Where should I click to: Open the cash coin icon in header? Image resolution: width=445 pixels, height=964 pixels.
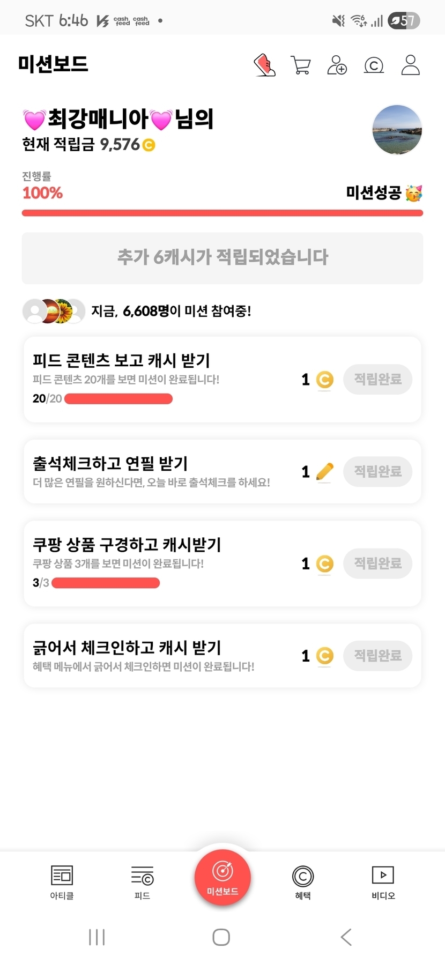point(374,65)
